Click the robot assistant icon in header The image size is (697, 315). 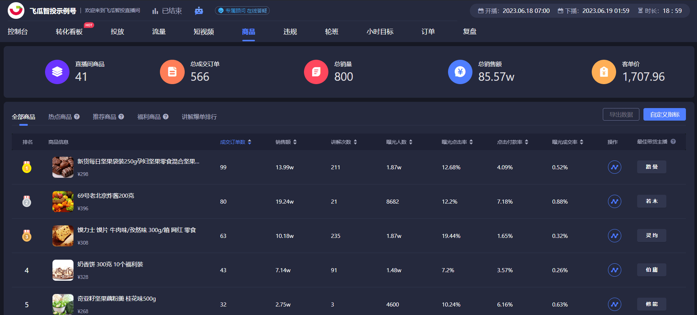pos(199,11)
